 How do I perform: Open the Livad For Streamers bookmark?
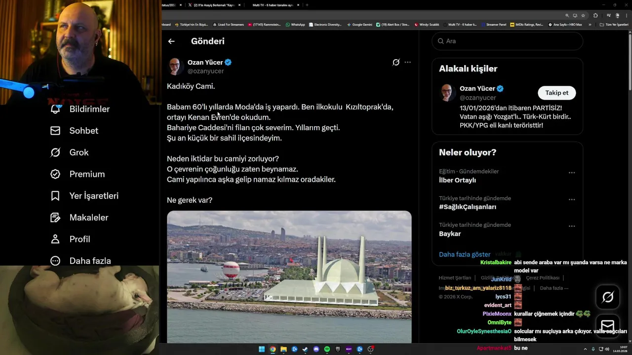click(228, 24)
